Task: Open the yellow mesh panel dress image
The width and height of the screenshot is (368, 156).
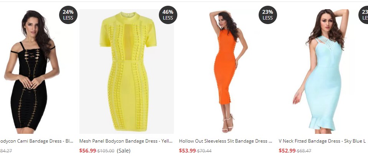Action: (x=127, y=71)
